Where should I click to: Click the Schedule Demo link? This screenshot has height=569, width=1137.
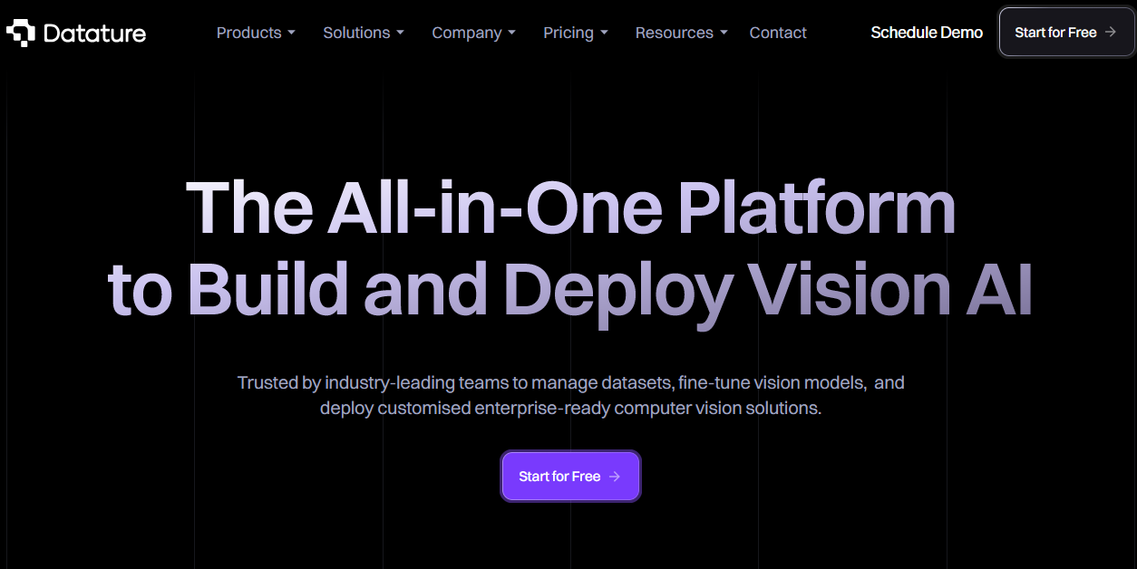(x=927, y=33)
